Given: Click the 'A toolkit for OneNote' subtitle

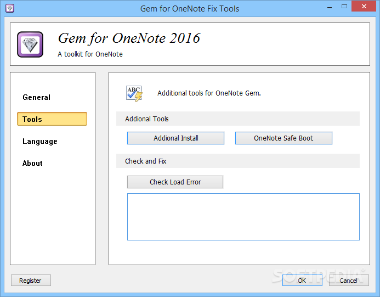Looking at the screenshot, I should pos(90,54).
